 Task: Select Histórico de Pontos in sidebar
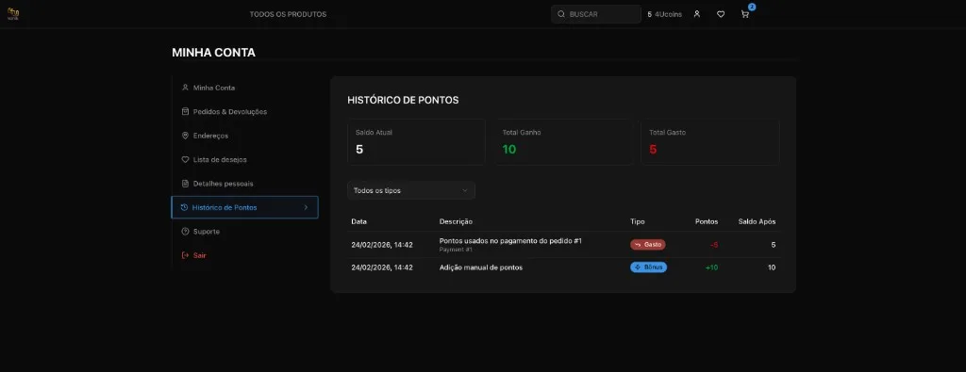pyautogui.click(x=244, y=207)
